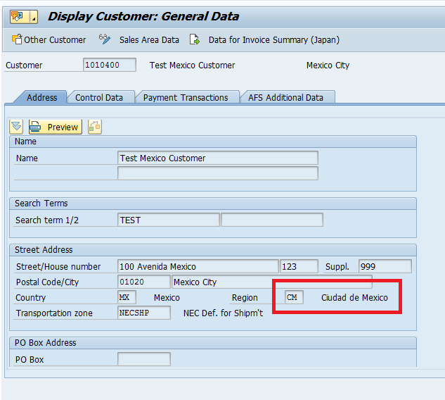Screen dimensions: 445x400
Task: Select the AFS Additional Data tab
Action: pyautogui.click(x=285, y=98)
